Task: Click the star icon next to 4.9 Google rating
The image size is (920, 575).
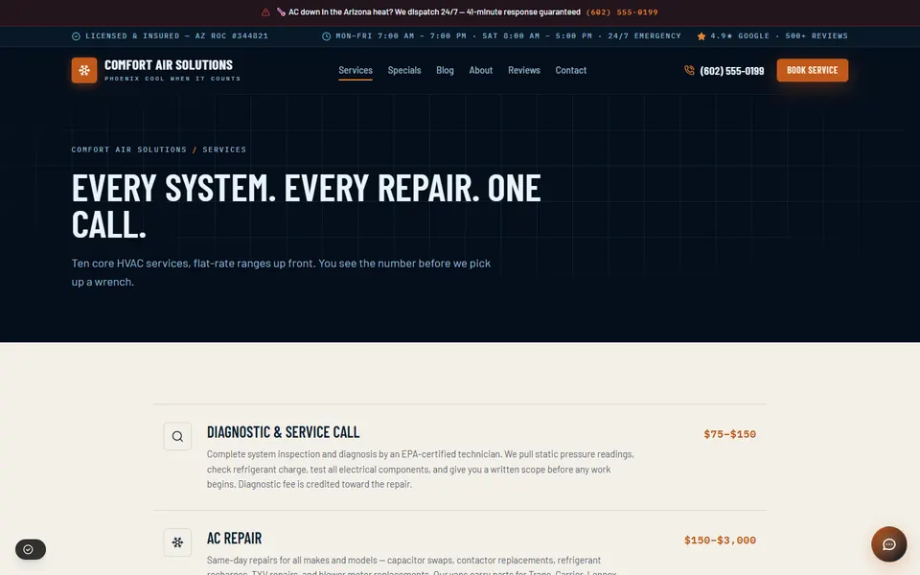Action: tap(701, 36)
